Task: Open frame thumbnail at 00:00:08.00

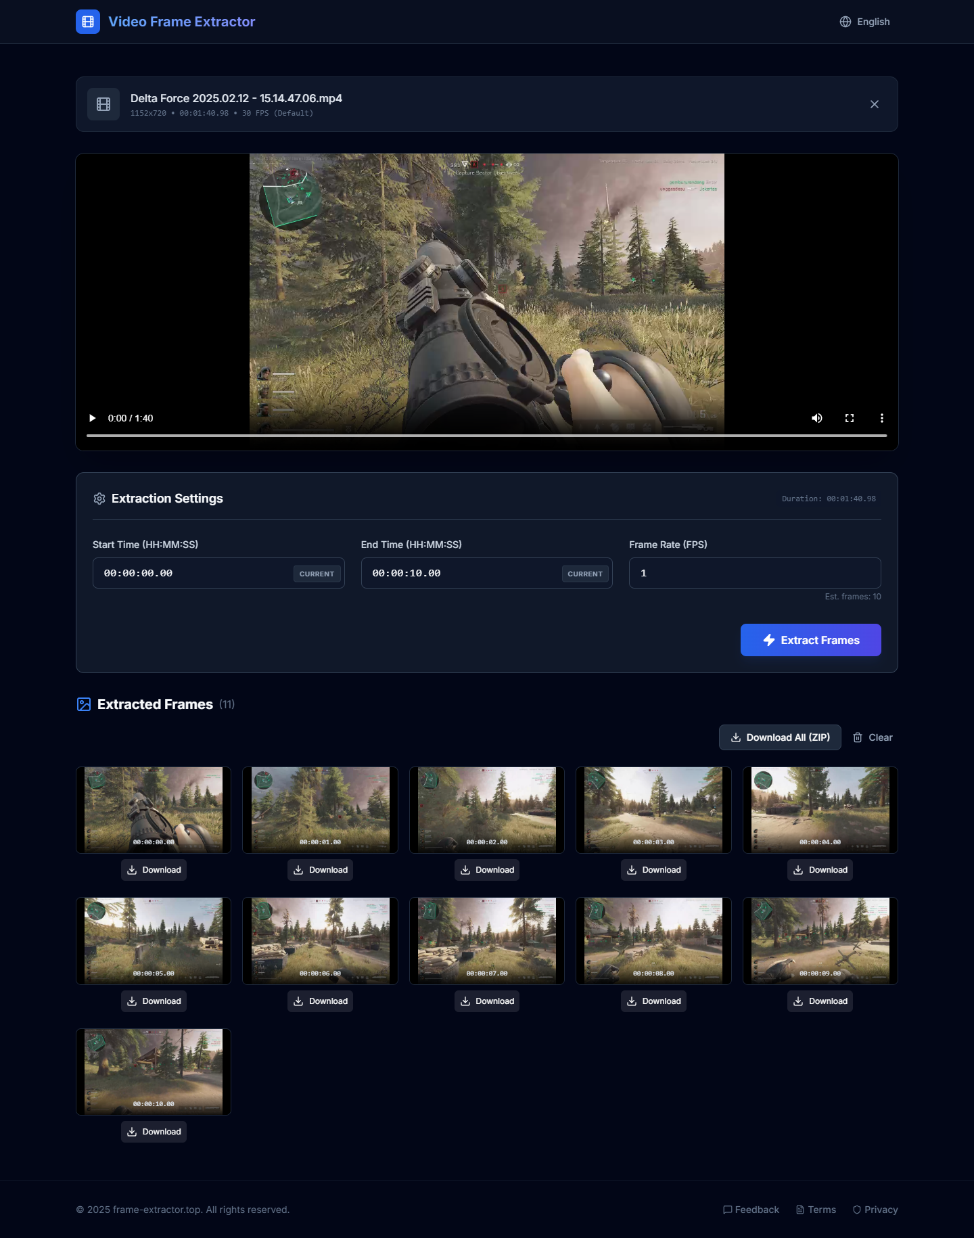Action: [x=653, y=941]
